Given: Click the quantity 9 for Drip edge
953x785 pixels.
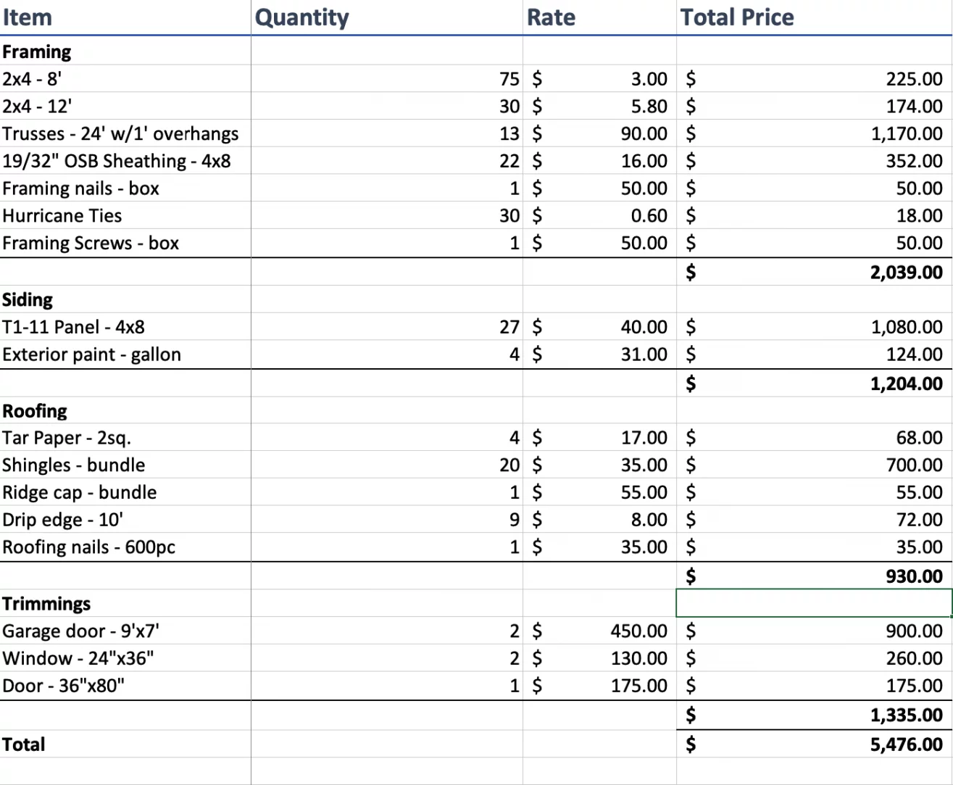Looking at the screenshot, I should click(x=387, y=520).
